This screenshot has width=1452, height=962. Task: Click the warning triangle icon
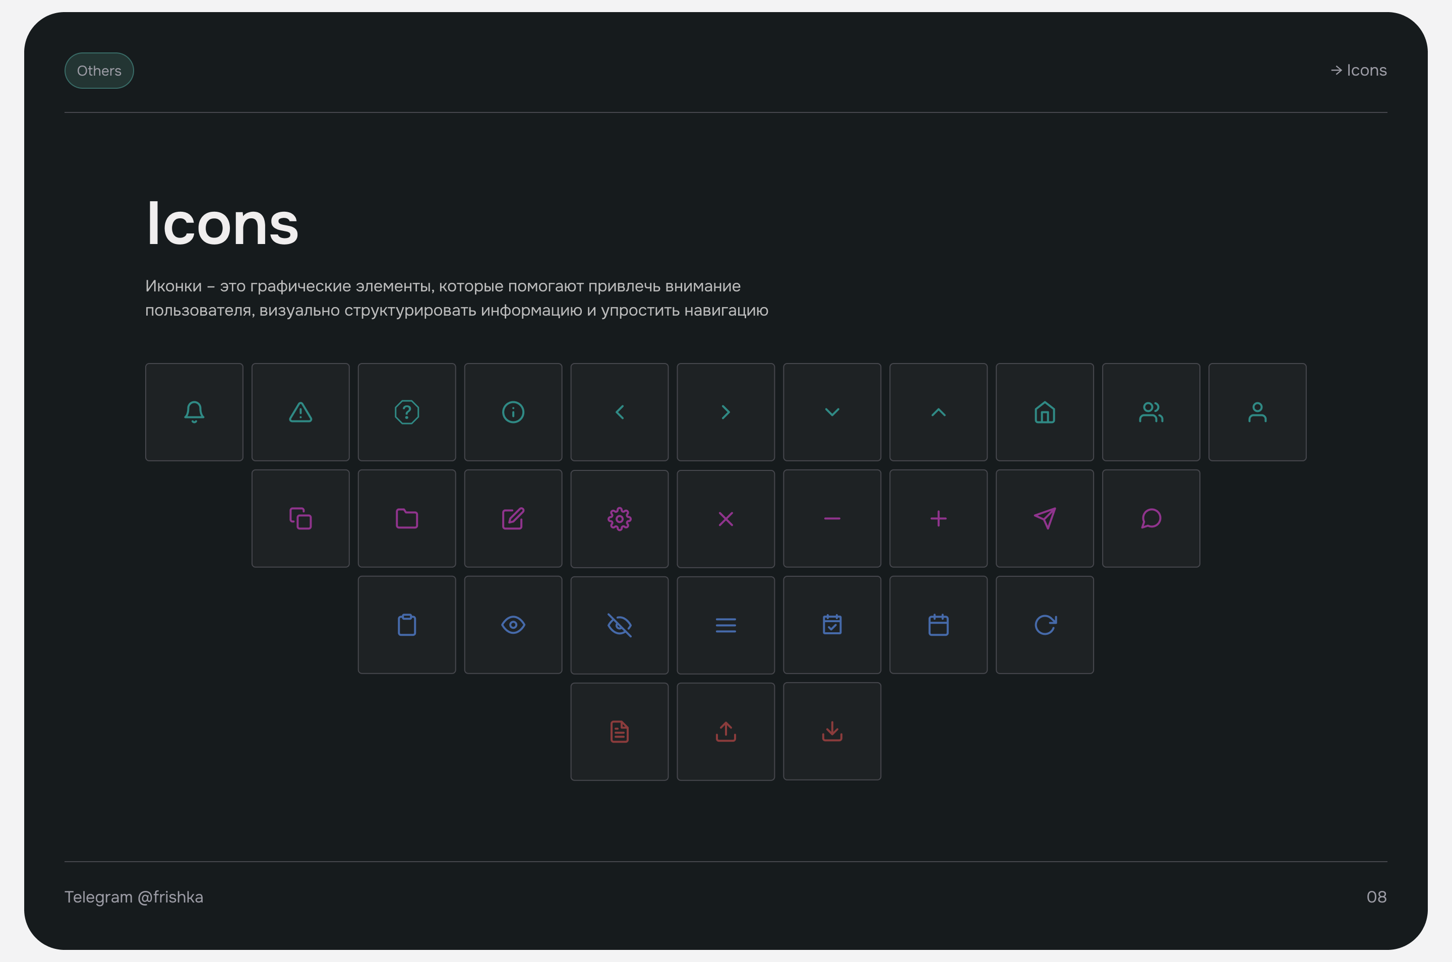click(x=300, y=412)
